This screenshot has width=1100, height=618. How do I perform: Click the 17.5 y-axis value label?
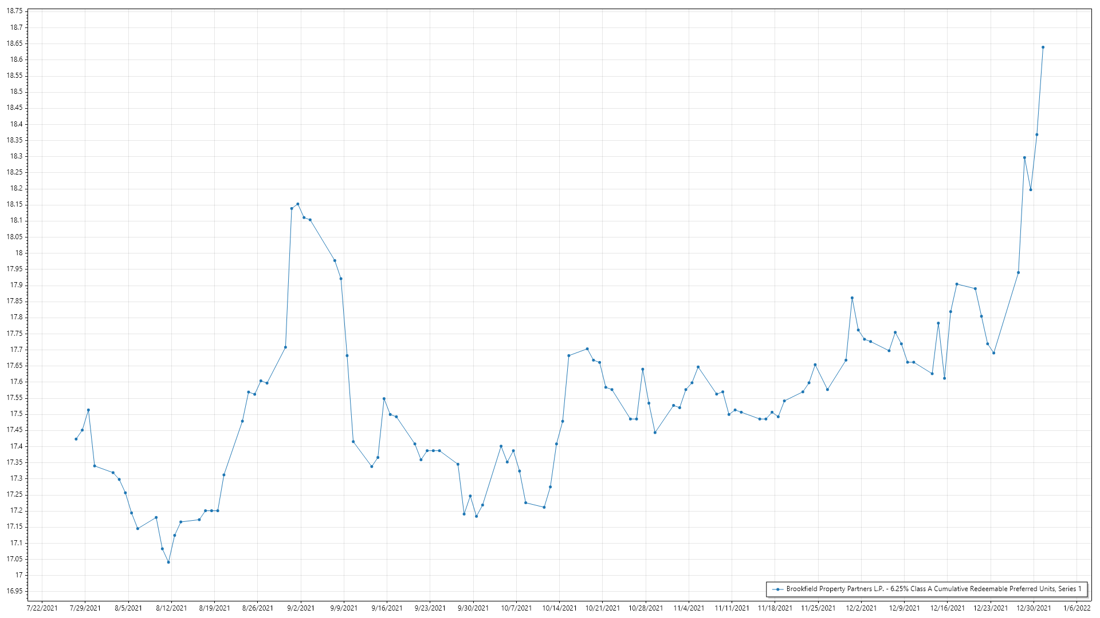click(x=16, y=414)
